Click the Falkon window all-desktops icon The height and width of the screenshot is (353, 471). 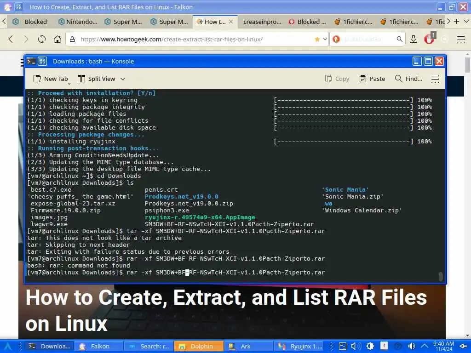pos(19,7)
